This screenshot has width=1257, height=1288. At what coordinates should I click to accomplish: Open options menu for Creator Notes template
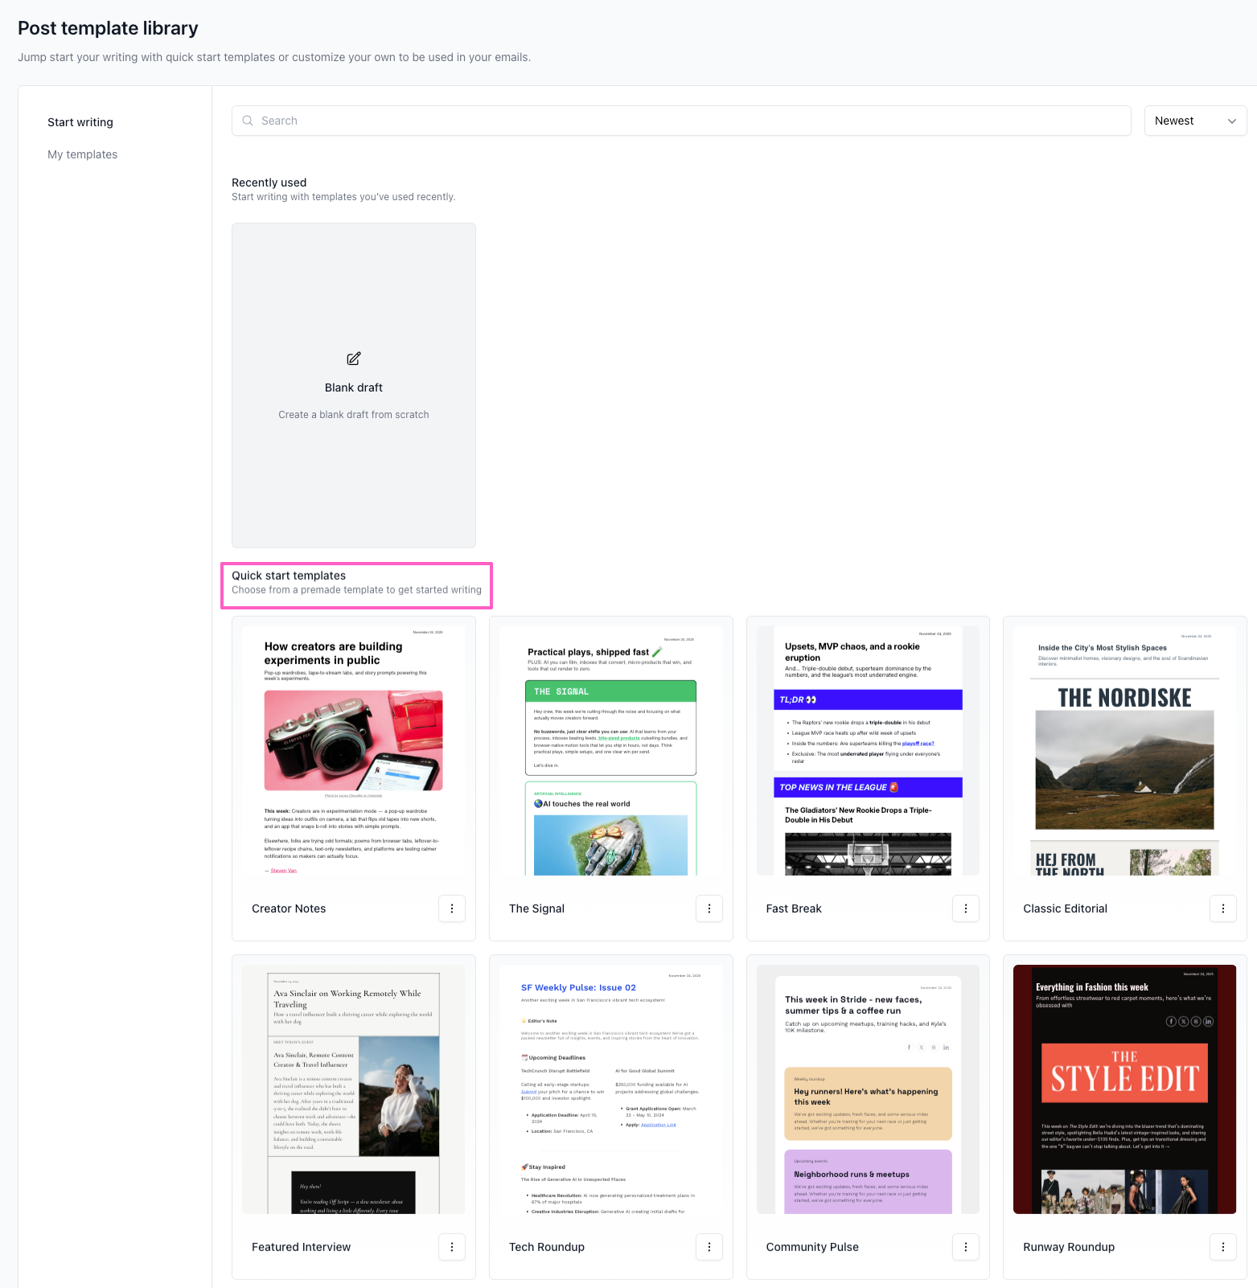[x=451, y=909]
